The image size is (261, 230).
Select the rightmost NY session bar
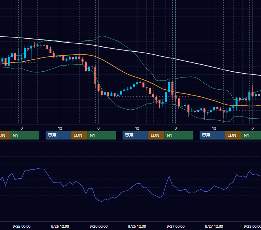(x=251, y=135)
